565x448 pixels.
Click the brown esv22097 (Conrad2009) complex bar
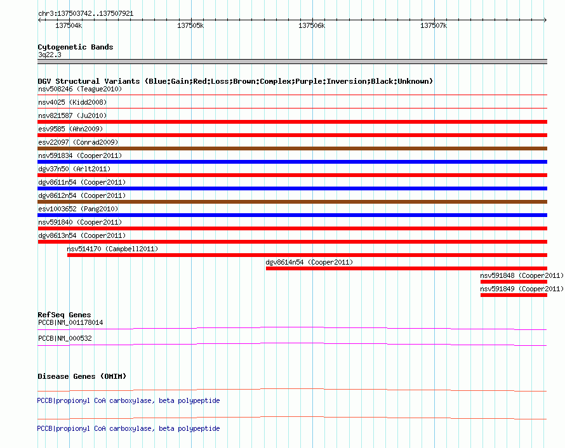[292, 148]
